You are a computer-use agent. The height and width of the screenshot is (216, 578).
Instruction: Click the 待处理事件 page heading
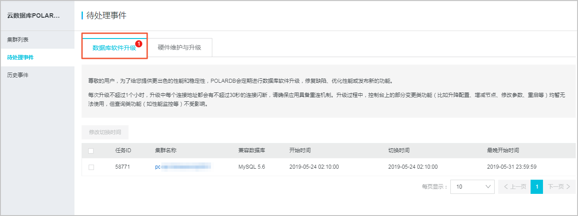pos(106,15)
